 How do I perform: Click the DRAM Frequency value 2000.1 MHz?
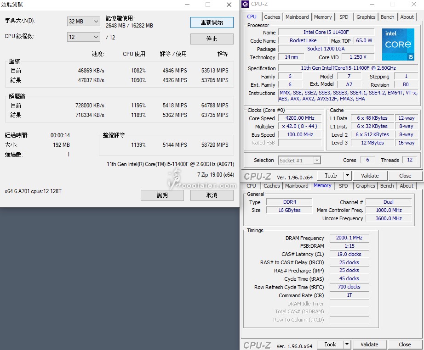(349, 238)
